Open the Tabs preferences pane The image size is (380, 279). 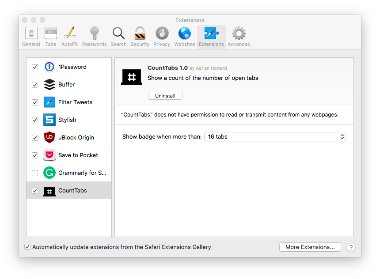(51, 37)
